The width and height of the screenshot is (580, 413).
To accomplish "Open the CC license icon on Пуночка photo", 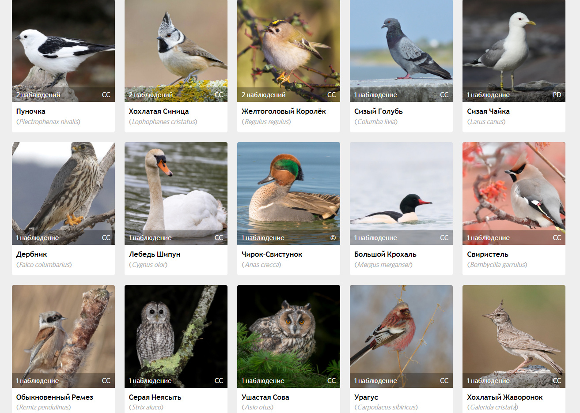I will 106,95.
